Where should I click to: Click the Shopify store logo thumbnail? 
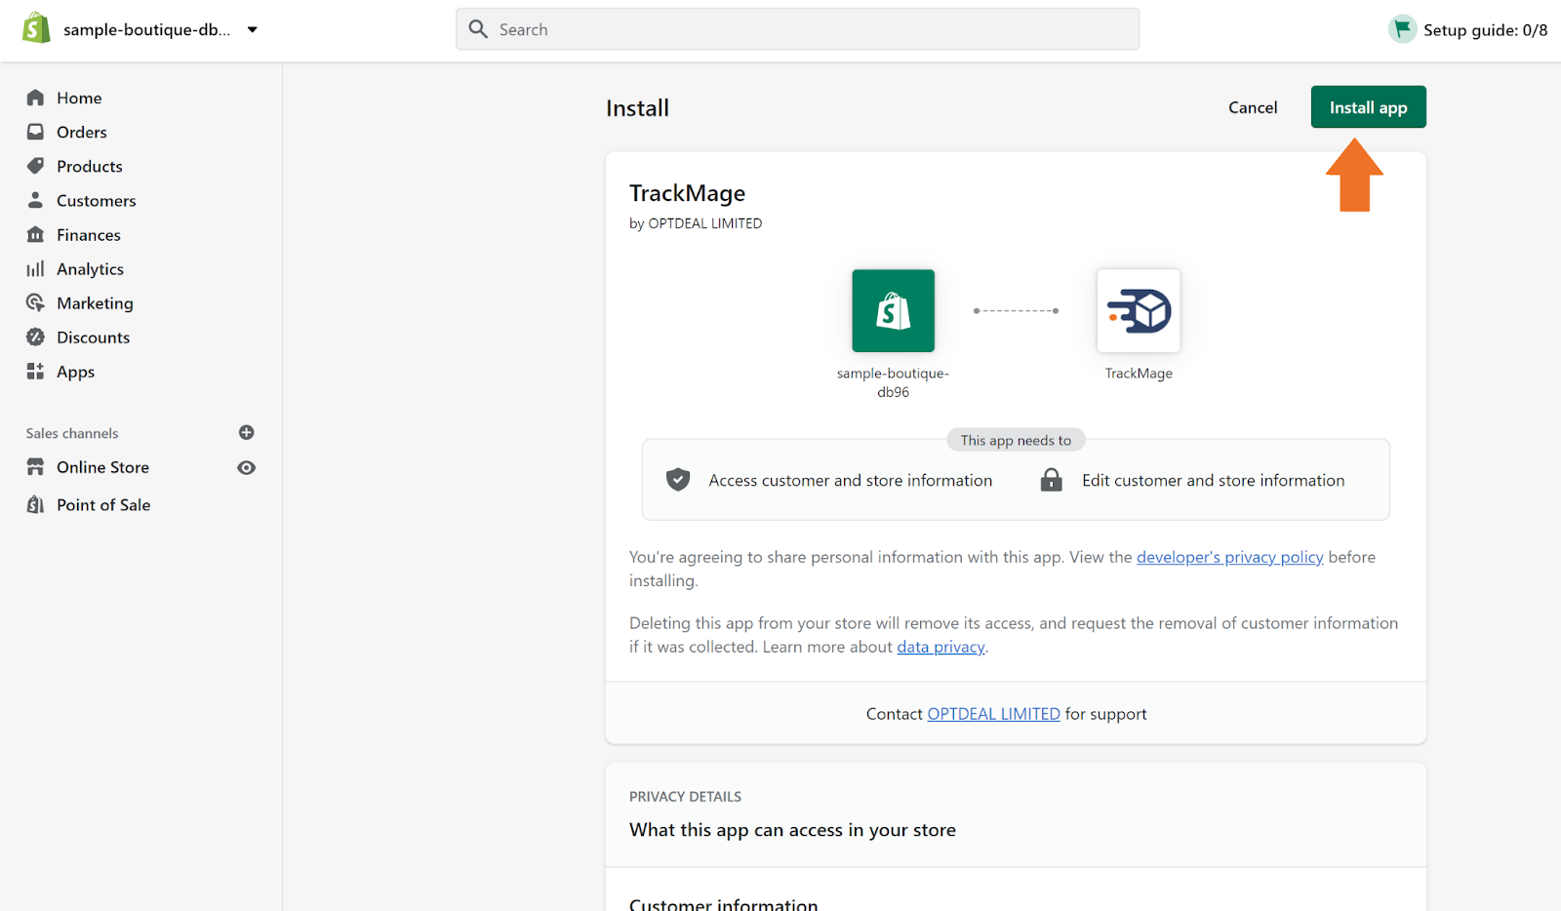[893, 310]
